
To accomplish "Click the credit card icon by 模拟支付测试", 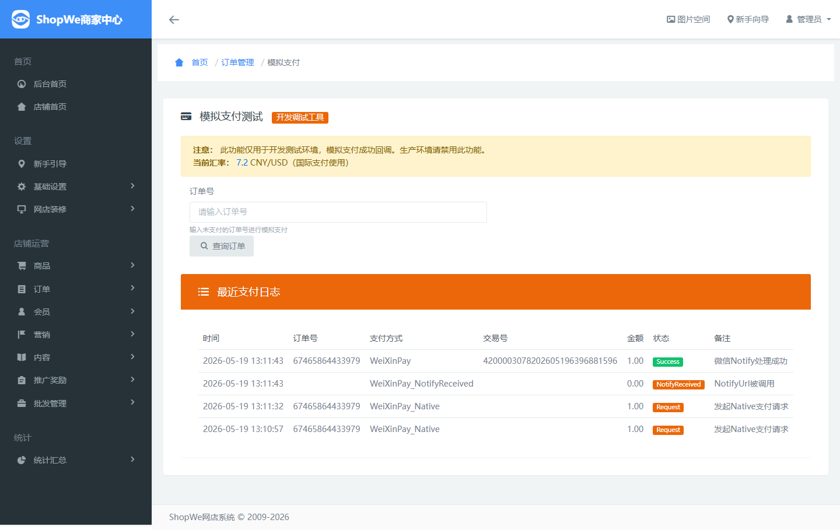I will pos(186,117).
